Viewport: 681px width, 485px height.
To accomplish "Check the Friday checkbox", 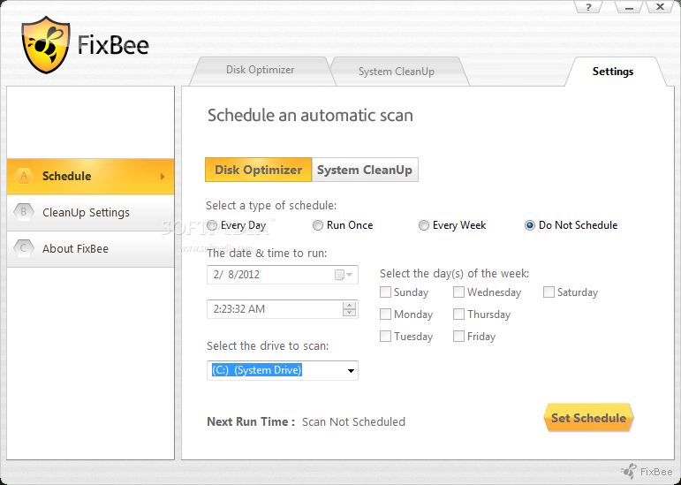I will click(458, 336).
